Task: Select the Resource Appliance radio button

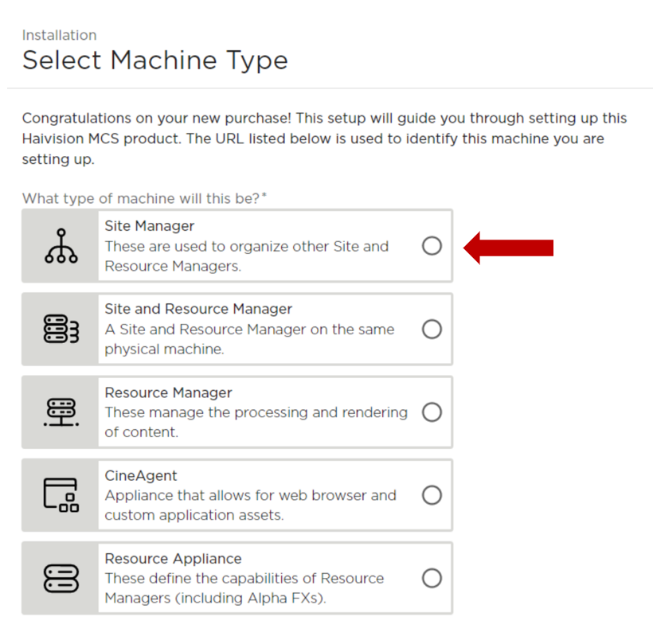Action: tap(432, 578)
